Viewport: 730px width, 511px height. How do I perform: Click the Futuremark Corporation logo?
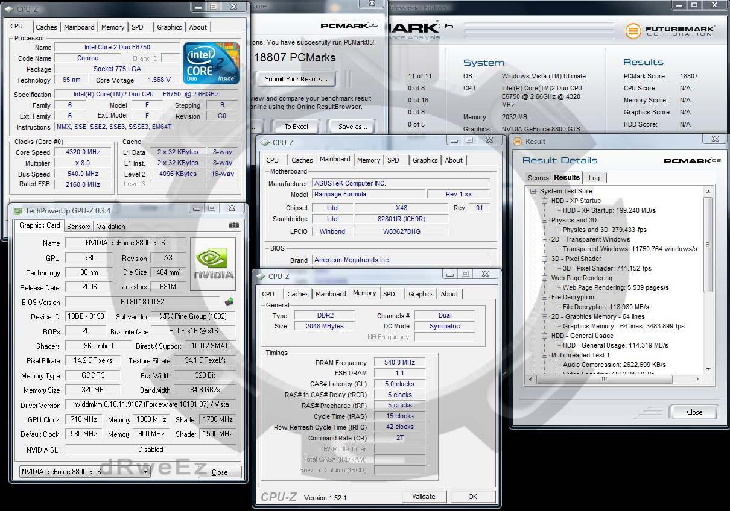point(670,30)
